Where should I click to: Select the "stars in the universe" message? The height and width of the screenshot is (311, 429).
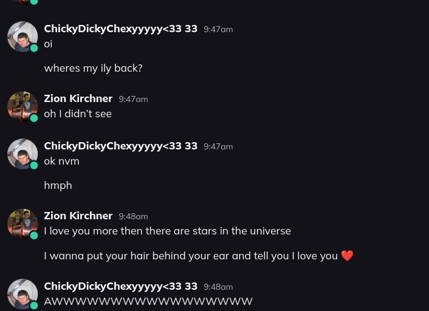pos(167,231)
